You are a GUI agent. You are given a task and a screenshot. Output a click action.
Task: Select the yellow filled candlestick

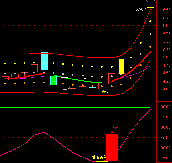tap(121, 66)
